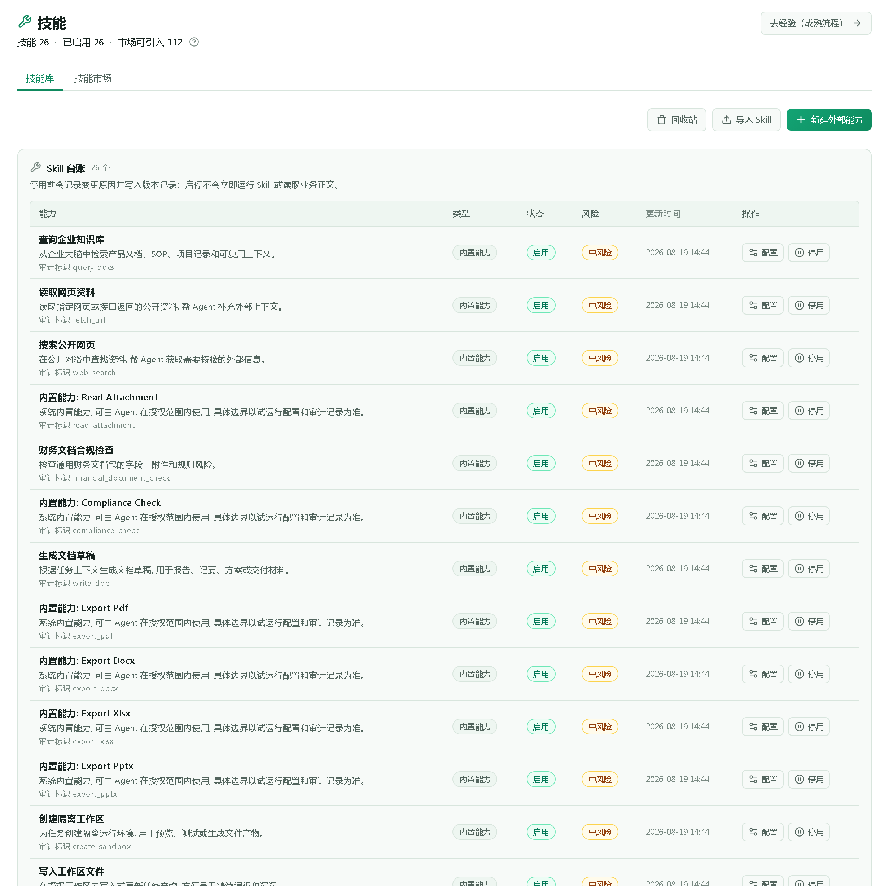This screenshot has width=889, height=886.
Task: Click the 风险 column header
Action: [x=590, y=214]
